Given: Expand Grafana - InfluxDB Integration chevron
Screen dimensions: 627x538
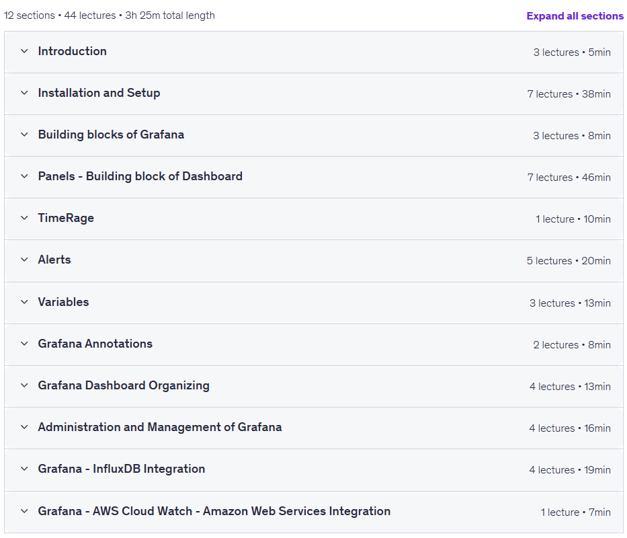Looking at the screenshot, I should pyautogui.click(x=24, y=469).
